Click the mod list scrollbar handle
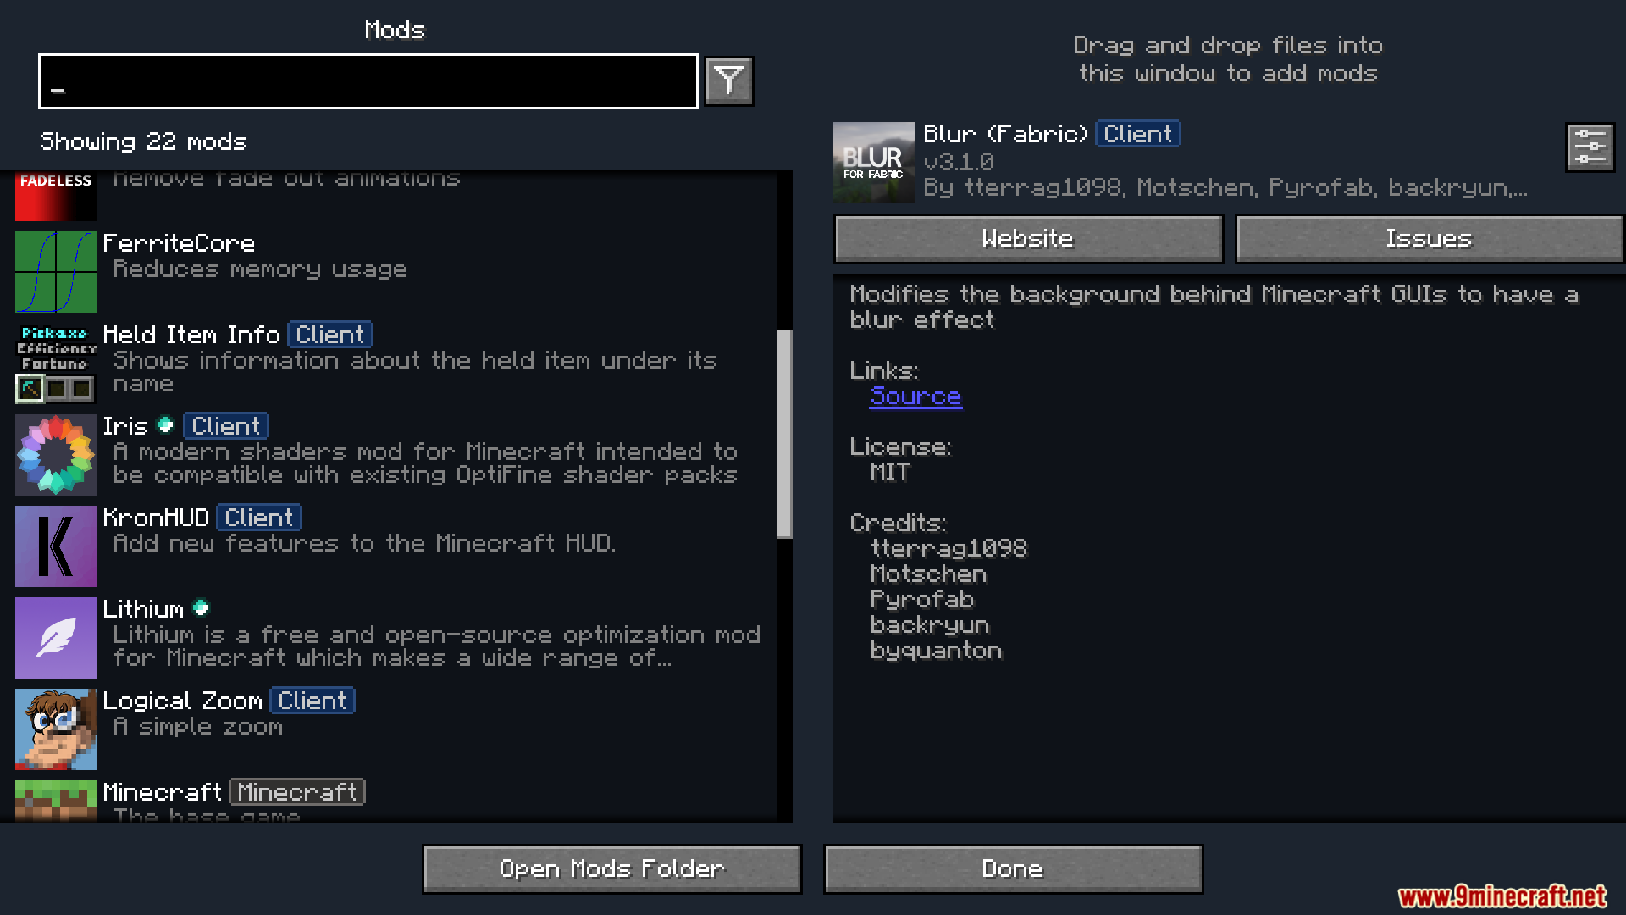Screen dimensions: 1626x915 (x=785, y=434)
